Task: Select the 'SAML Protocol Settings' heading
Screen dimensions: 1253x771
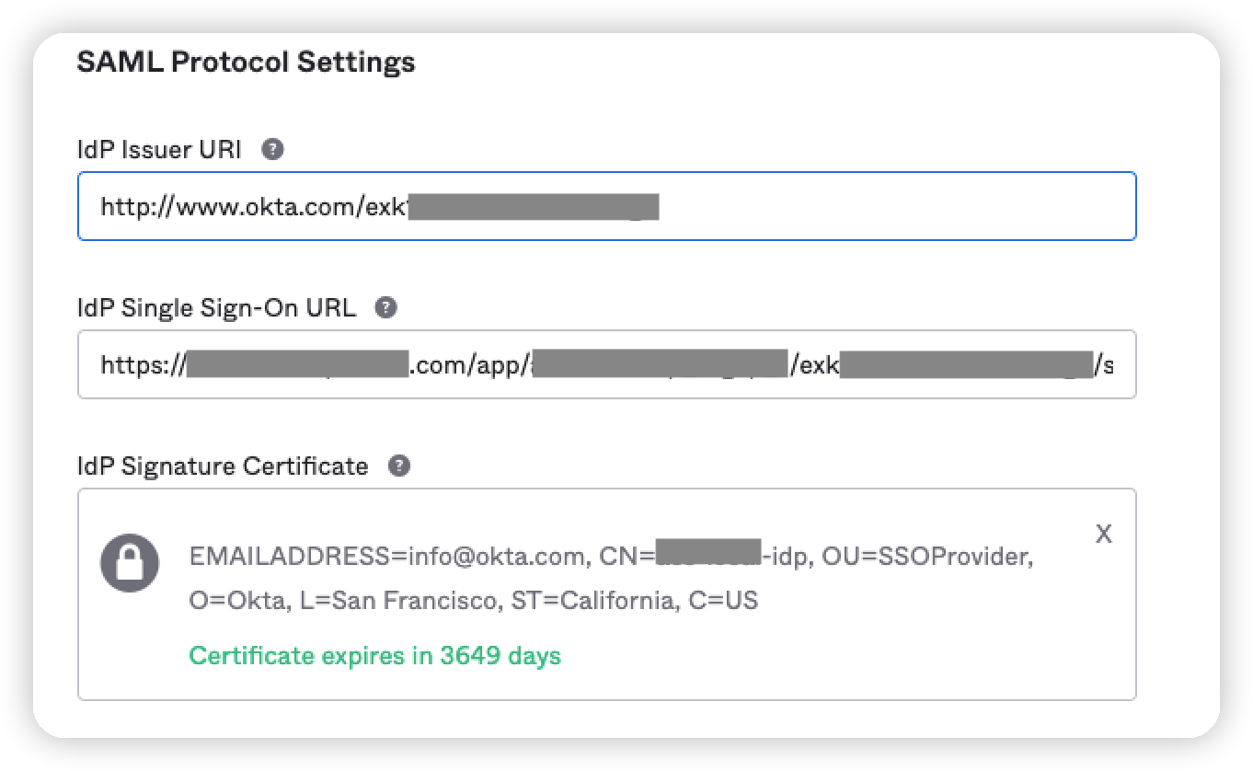Action: click(246, 63)
